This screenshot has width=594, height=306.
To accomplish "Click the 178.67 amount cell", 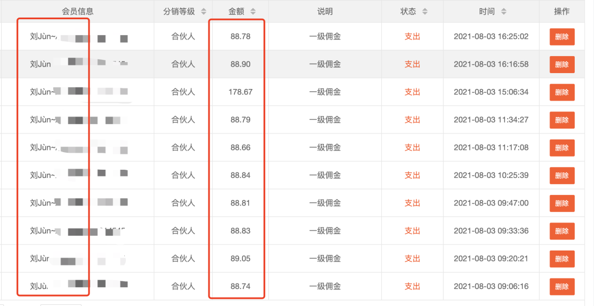I will pos(240,92).
